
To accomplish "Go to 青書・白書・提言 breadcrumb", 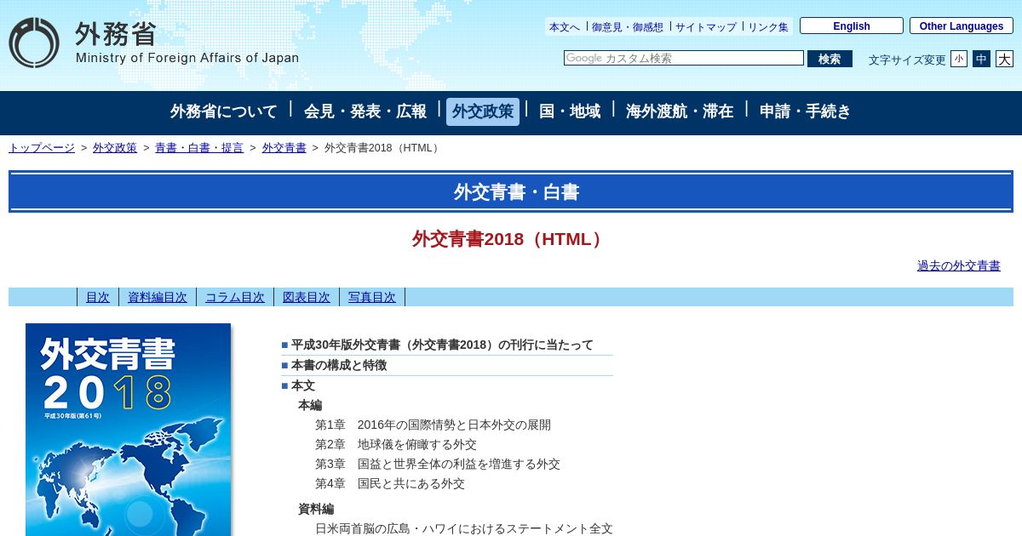I will tap(199, 147).
